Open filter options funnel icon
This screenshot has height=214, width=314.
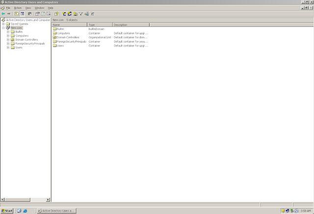[x=81, y=14]
